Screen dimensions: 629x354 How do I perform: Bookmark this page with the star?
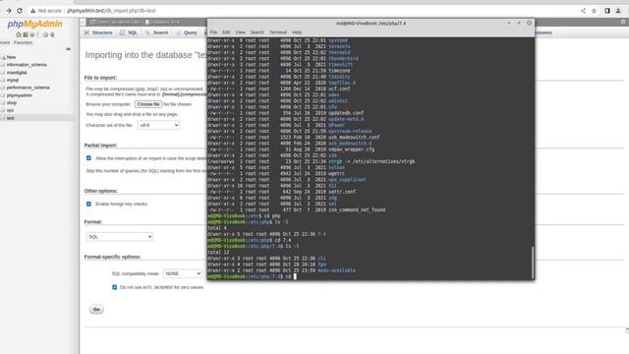point(594,11)
